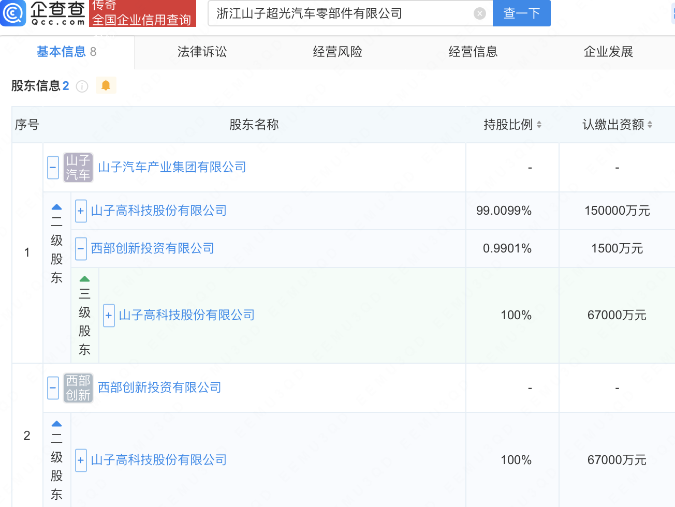Collapse the first 二级股东 blue arrow
Viewport: 675px width, 507px height.
tap(56, 207)
